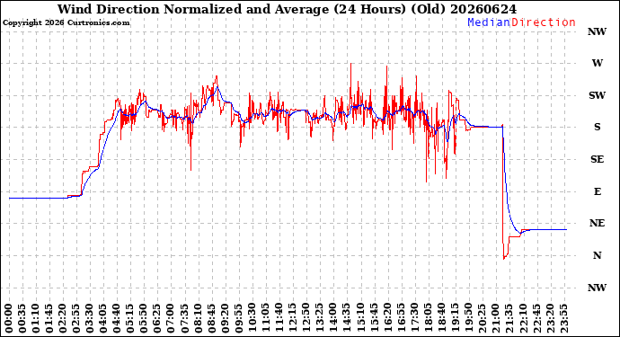The height and width of the screenshot is (337, 620).
Task: Click the 07:35 time axis label
Action: pyautogui.click(x=184, y=319)
